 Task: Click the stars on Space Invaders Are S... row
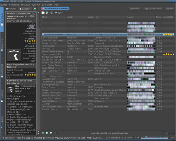169,54
